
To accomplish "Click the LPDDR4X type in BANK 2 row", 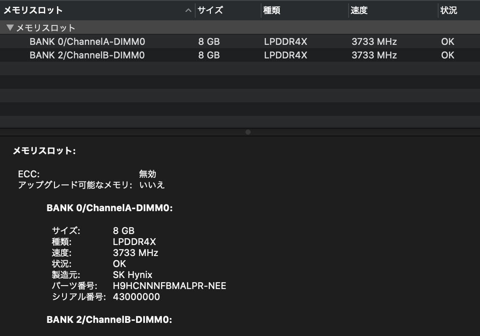I will [286, 55].
